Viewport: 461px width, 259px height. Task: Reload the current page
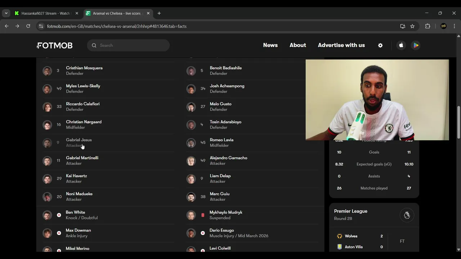[28, 26]
